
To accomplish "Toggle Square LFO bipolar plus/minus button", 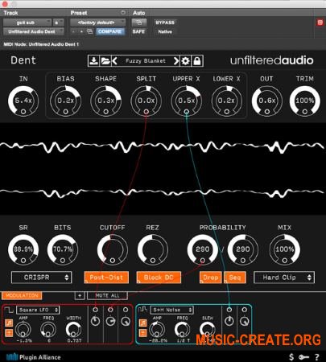I will point(9,333).
